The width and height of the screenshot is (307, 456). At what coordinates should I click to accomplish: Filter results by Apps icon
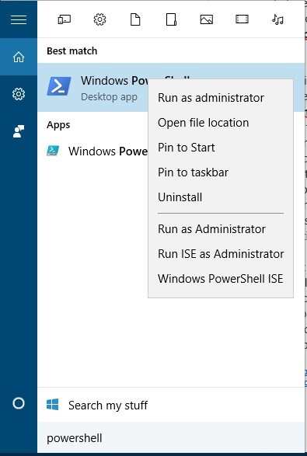64,19
